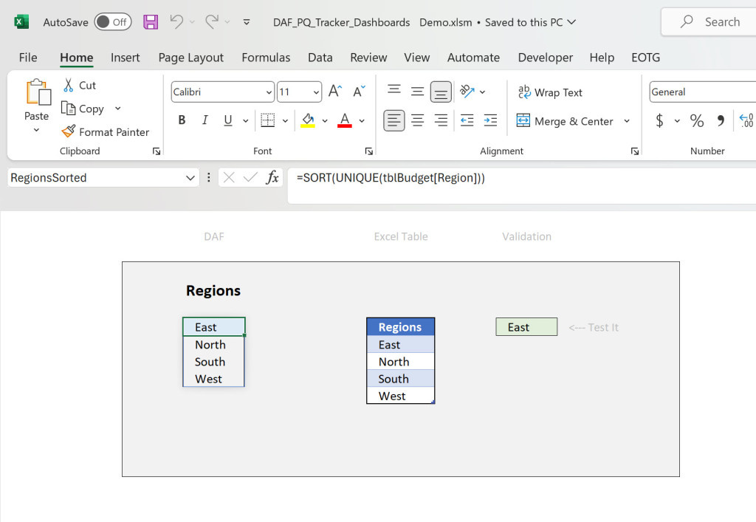Click the Wrap Text button

tap(550, 92)
